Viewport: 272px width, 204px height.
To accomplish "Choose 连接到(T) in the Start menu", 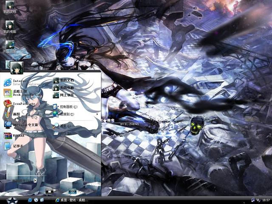I will pyautogui.click(x=64, y=114).
